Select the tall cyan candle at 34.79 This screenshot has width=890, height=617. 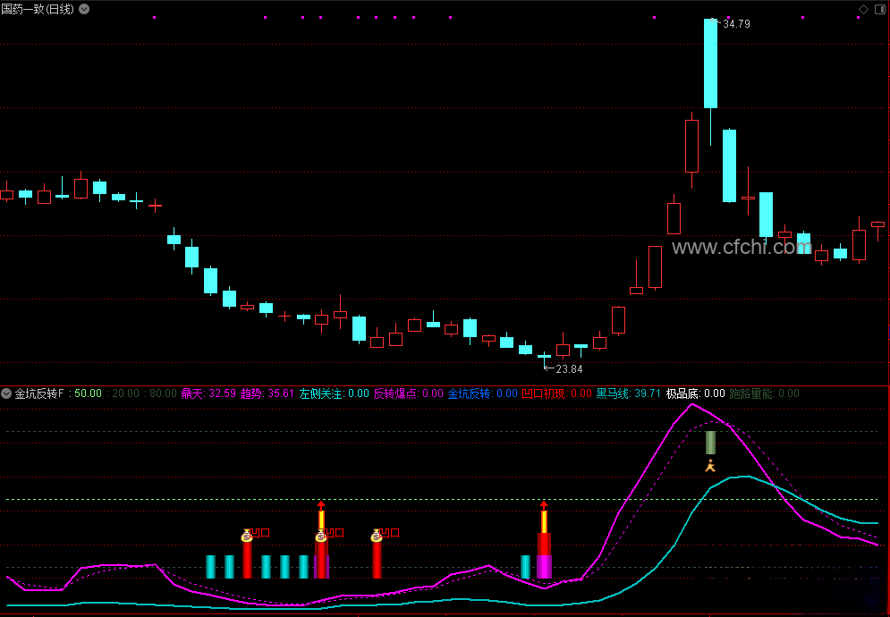(x=710, y=63)
